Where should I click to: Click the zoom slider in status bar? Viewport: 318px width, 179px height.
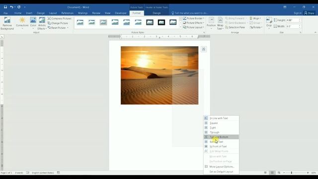click(x=292, y=173)
